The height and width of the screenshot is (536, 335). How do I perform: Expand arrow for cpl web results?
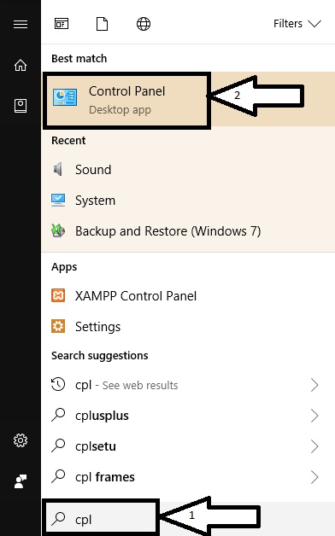[314, 385]
